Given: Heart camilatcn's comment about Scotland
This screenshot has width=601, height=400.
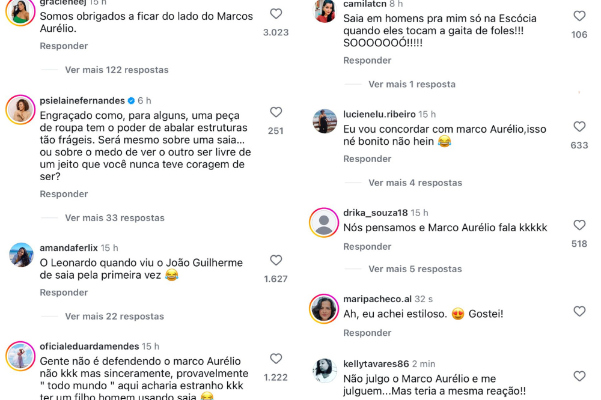Looking at the screenshot, I should coord(579,16).
